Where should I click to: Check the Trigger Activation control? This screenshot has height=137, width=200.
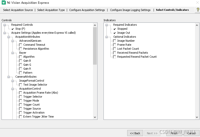[x=20, y=113]
